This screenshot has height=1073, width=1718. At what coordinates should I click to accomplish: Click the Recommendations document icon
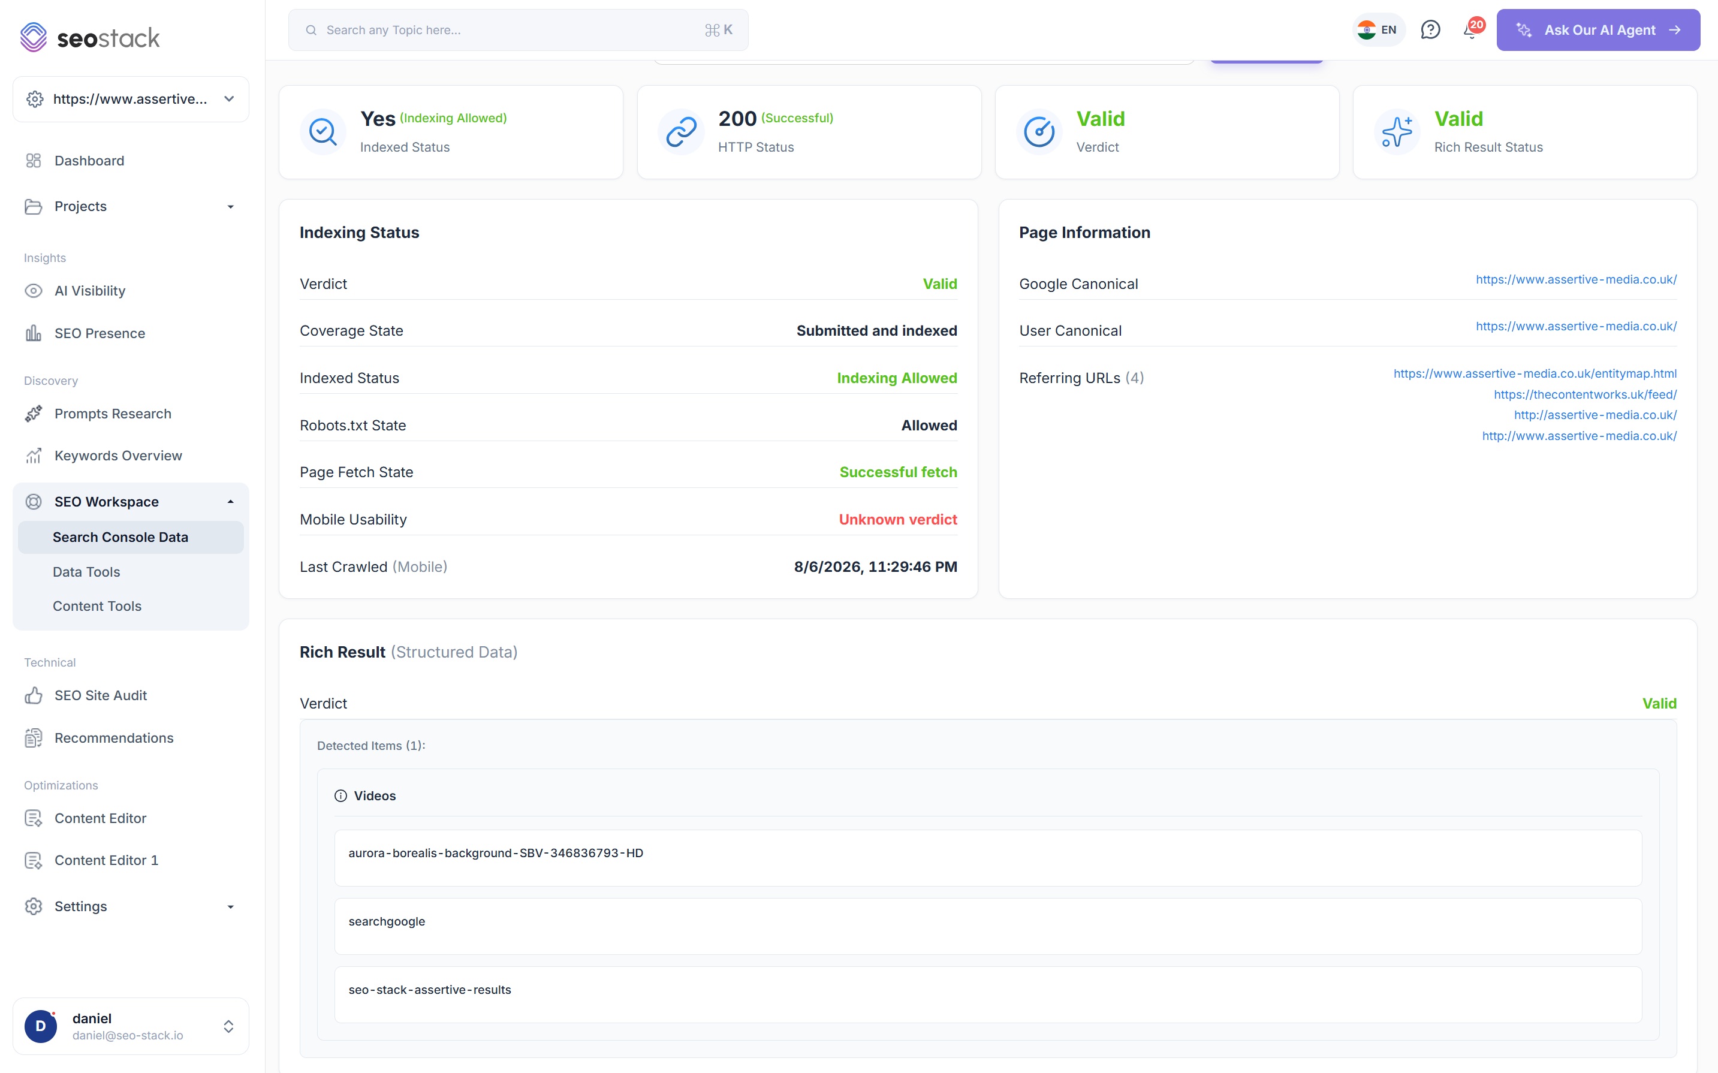point(34,738)
